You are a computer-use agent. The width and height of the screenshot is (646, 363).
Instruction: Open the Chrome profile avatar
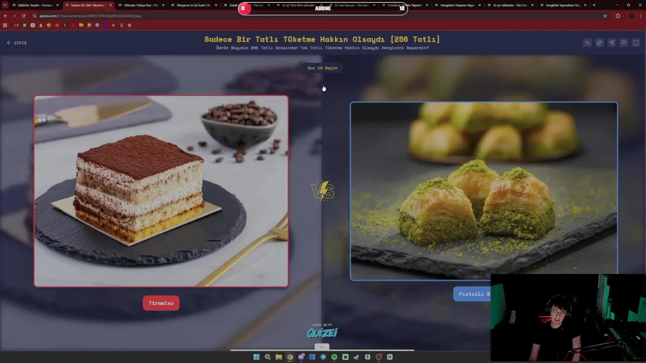(631, 16)
